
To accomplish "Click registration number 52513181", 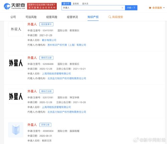I will (x=48, y=97).
